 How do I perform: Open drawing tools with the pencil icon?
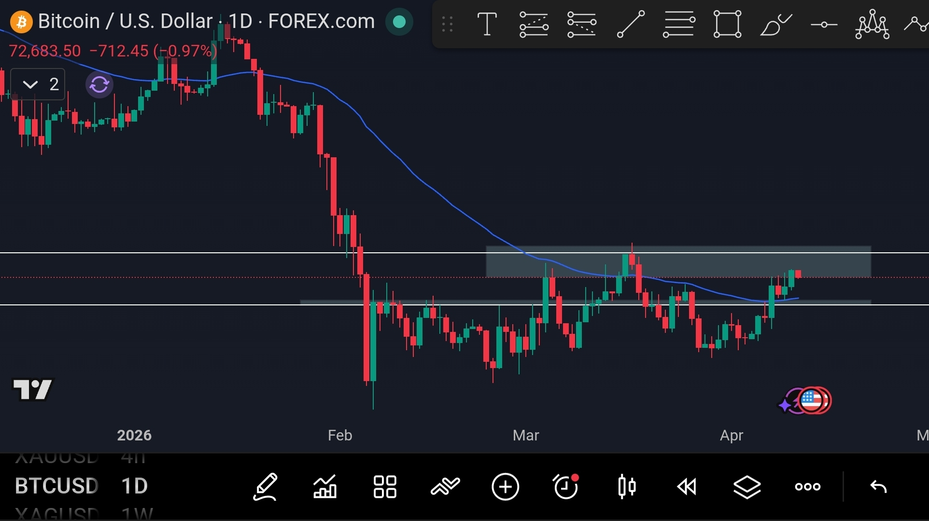[265, 487]
